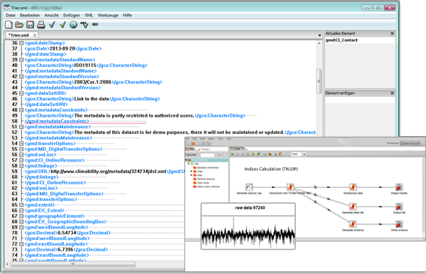Screen dimensions: 426x274
Task: Click the chain link icon in toolbar
Action: tap(95, 25)
